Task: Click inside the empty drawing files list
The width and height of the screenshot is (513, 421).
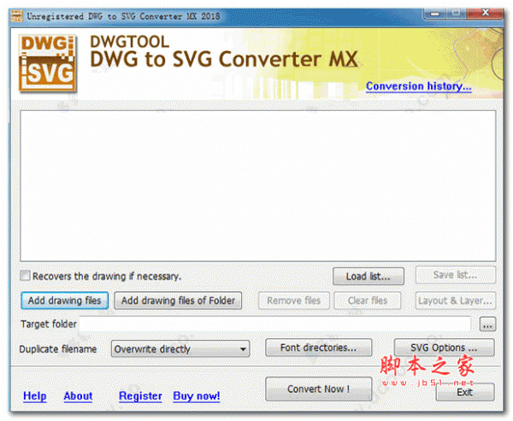Action: pos(258,185)
